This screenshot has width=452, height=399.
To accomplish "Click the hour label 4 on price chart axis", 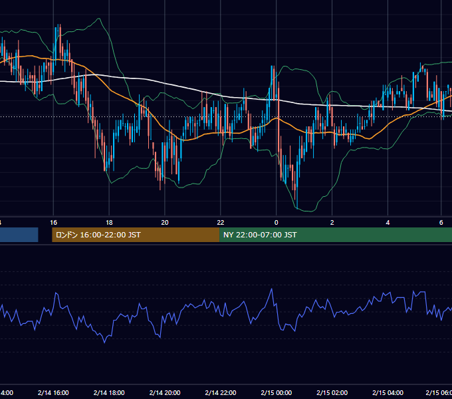I will [x=388, y=223].
